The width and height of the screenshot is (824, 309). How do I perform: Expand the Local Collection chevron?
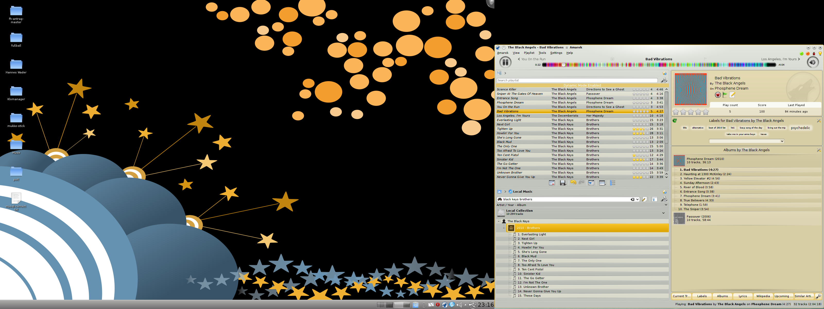point(663,213)
